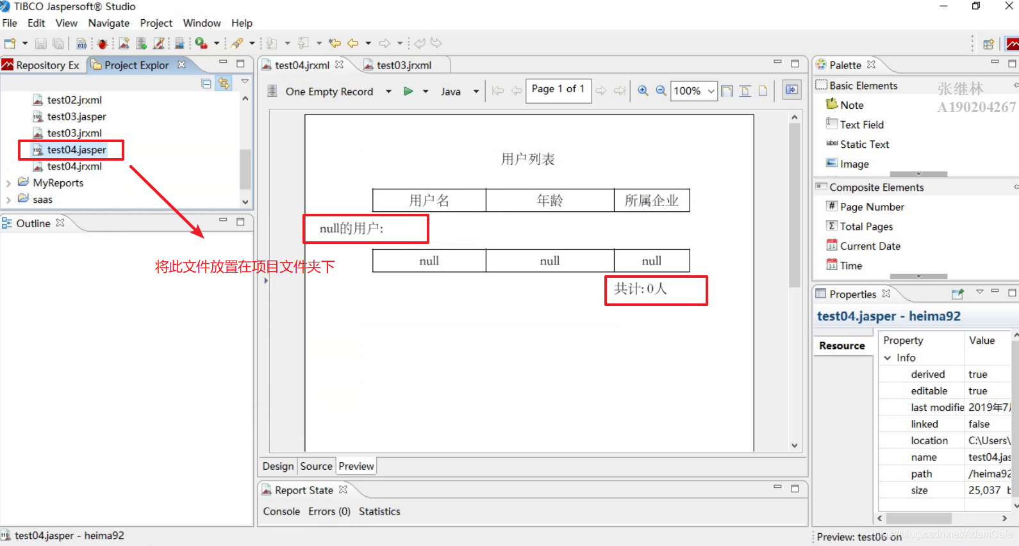This screenshot has width=1019, height=546.
Task: Open the Window menu
Action: coord(202,23)
